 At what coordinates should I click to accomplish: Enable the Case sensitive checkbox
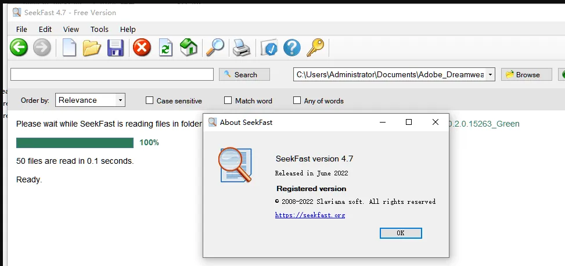point(150,100)
